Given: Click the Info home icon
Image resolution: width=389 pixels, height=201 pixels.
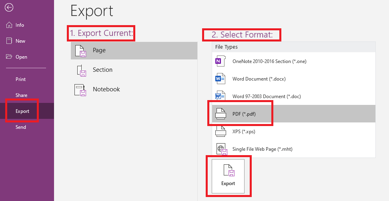Looking at the screenshot, I should point(9,25).
